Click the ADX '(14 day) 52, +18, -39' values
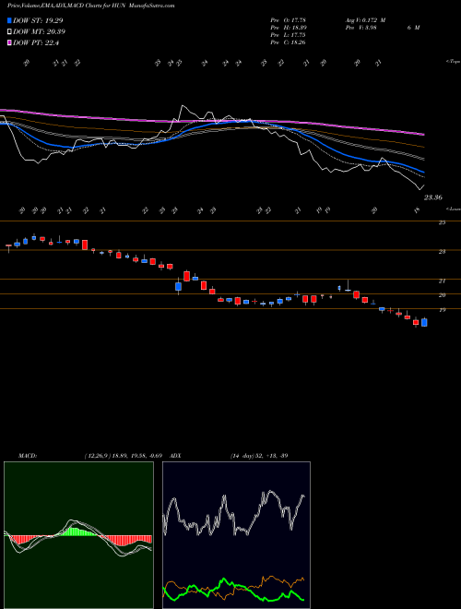Screen dimensions: 461x609 (259, 456)
